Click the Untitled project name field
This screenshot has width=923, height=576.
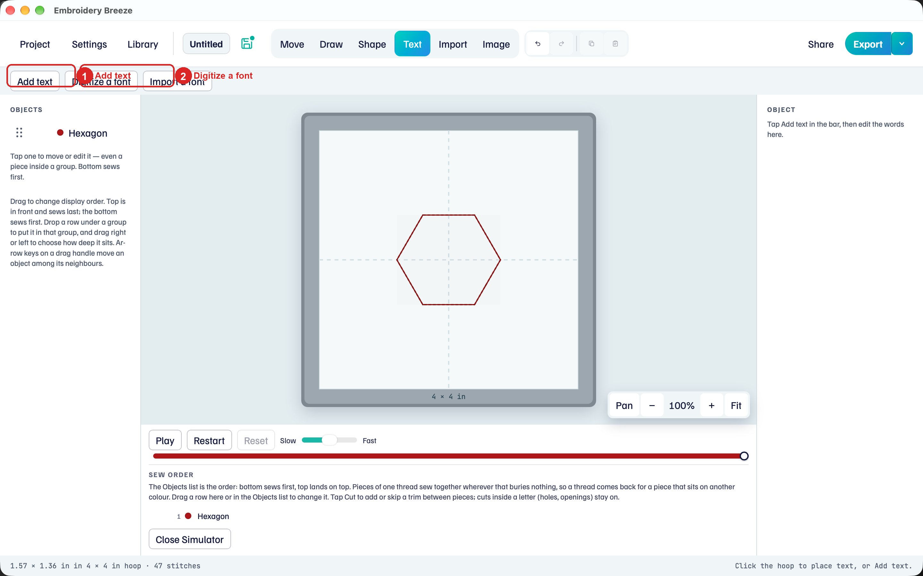pyautogui.click(x=206, y=44)
